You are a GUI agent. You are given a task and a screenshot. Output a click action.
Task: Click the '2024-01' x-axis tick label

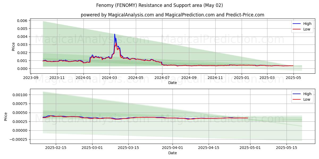tap(83, 77)
